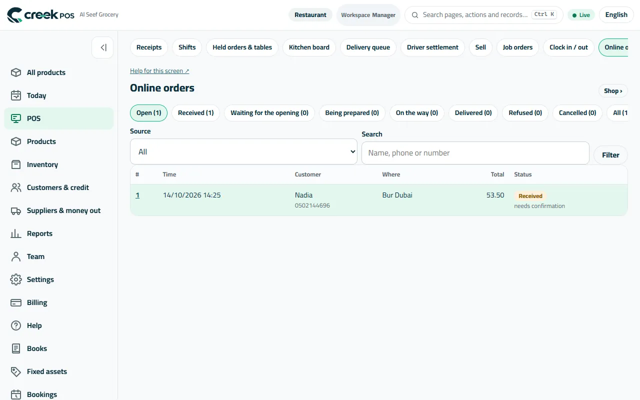Switch to the Shifts tab

pos(187,47)
